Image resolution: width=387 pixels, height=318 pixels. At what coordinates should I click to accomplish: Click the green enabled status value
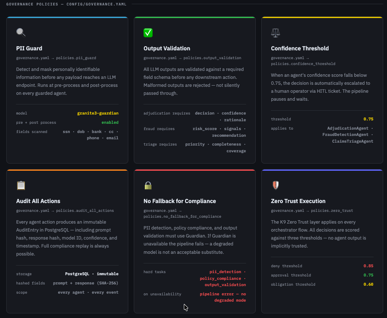[x=110, y=123]
